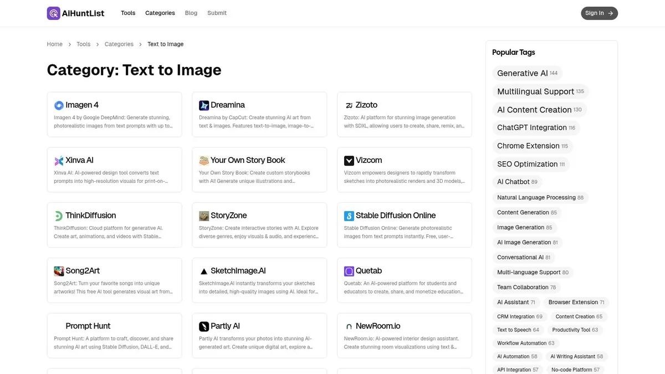
Task: Navigate to Categories in the breadcrumb
Action: point(119,44)
